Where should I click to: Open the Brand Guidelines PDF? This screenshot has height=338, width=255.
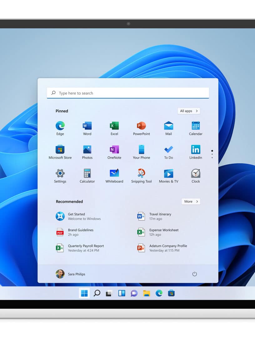75,232
